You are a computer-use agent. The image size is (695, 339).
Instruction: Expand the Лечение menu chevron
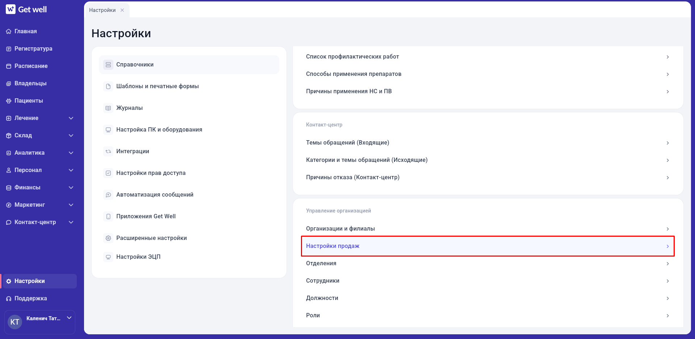[71, 118]
